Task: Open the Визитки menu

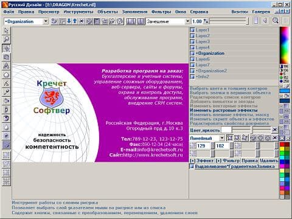Action: [240, 12]
